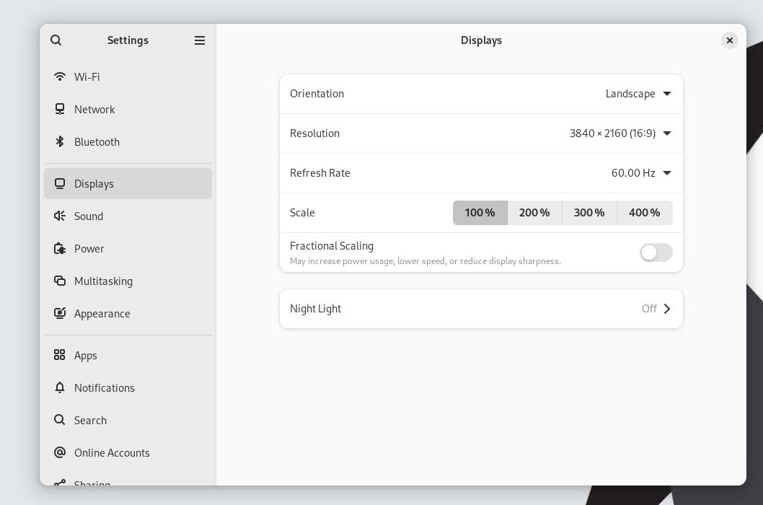The image size is (763, 505).
Task: Select Online Accounts label in sidebar
Action: (x=112, y=453)
